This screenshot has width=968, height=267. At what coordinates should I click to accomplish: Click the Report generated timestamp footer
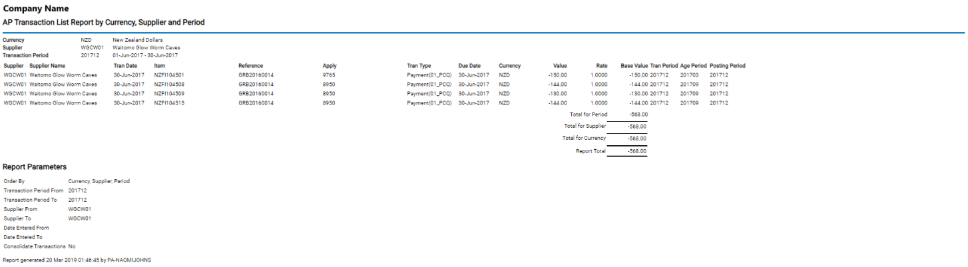(x=77, y=260)
